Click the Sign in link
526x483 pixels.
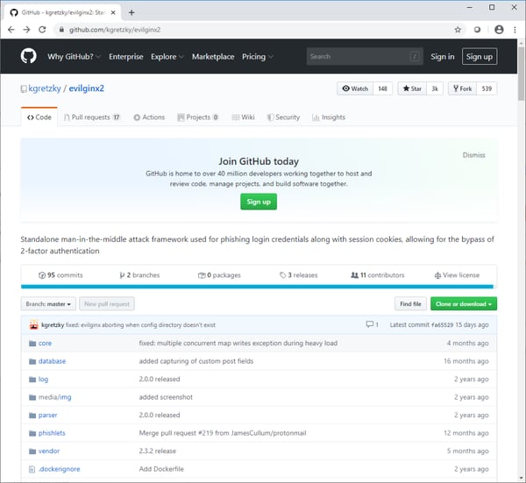[443, 56]
